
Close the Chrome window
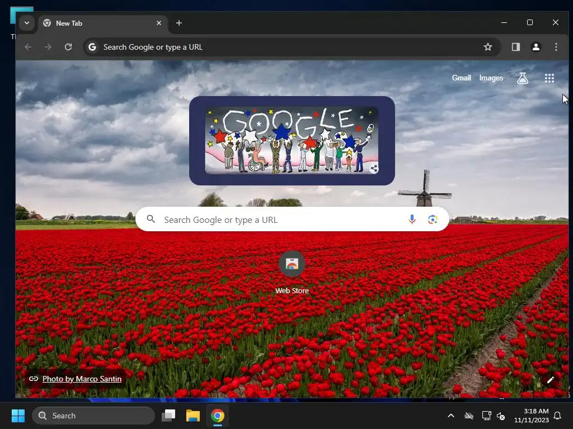click(556, 22)
